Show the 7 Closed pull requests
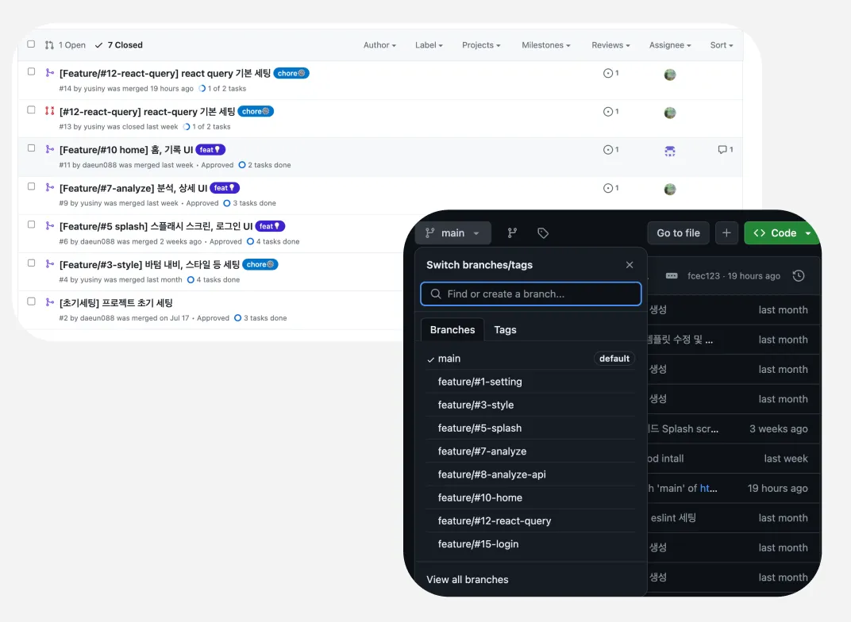The height and width of the screenshot is (622, 851). (x=119, y=45)
